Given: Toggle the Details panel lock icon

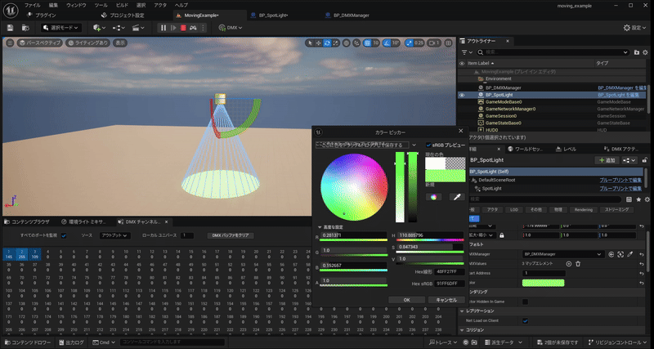Looking at the screenshot, I should [645, 160].
